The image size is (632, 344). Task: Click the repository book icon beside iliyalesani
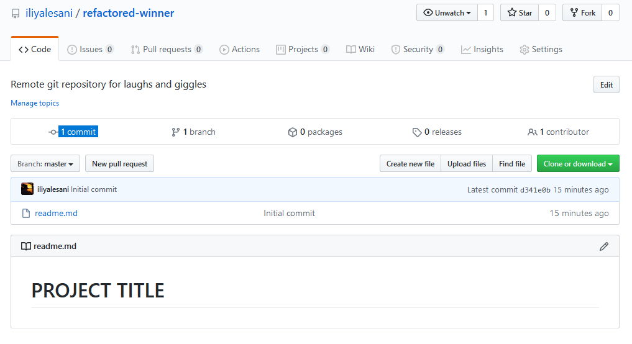pyautogui.click(x=16, y=14)
